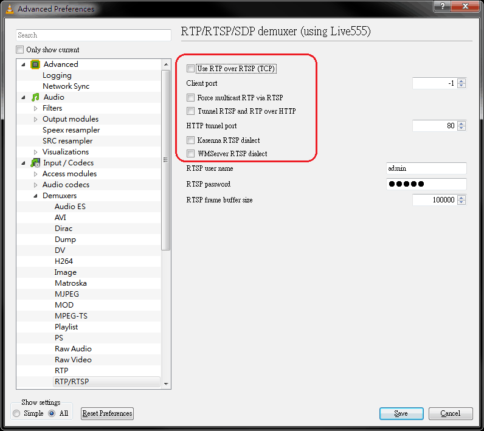Check the Only show current box
Viewport: 484px width, 431px height.
pos(19,50)
